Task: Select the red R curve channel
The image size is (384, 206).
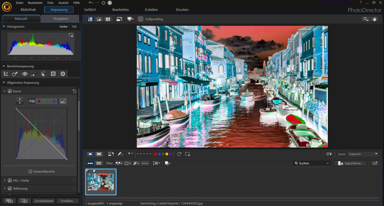Action: [x=39, y=101]
